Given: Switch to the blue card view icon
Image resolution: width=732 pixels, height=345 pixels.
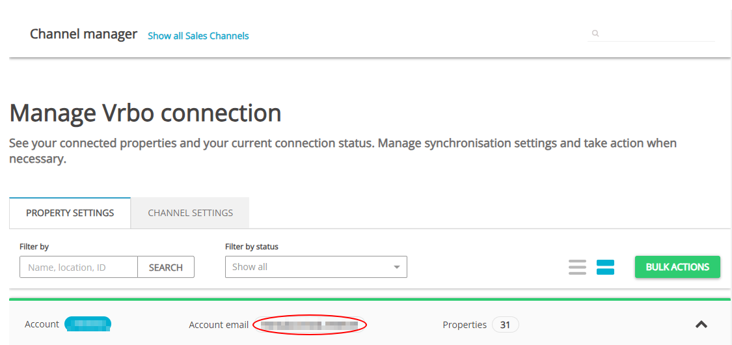Looking at the screenshot, I should [605, 267].
